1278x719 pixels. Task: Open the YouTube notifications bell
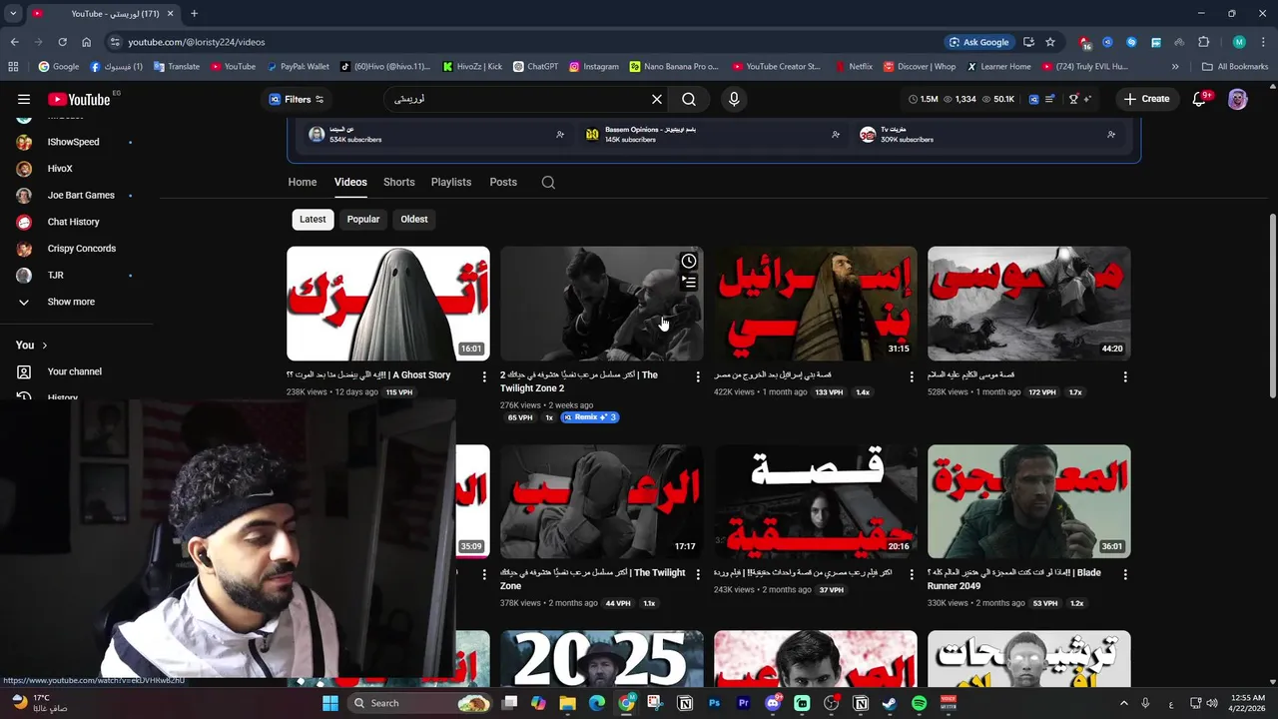coord(1200,99)
